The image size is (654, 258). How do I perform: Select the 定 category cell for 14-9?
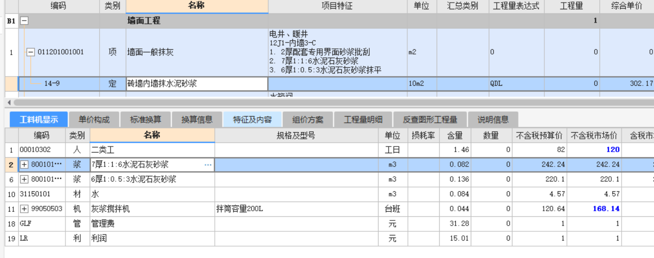[x=113, y=84]
